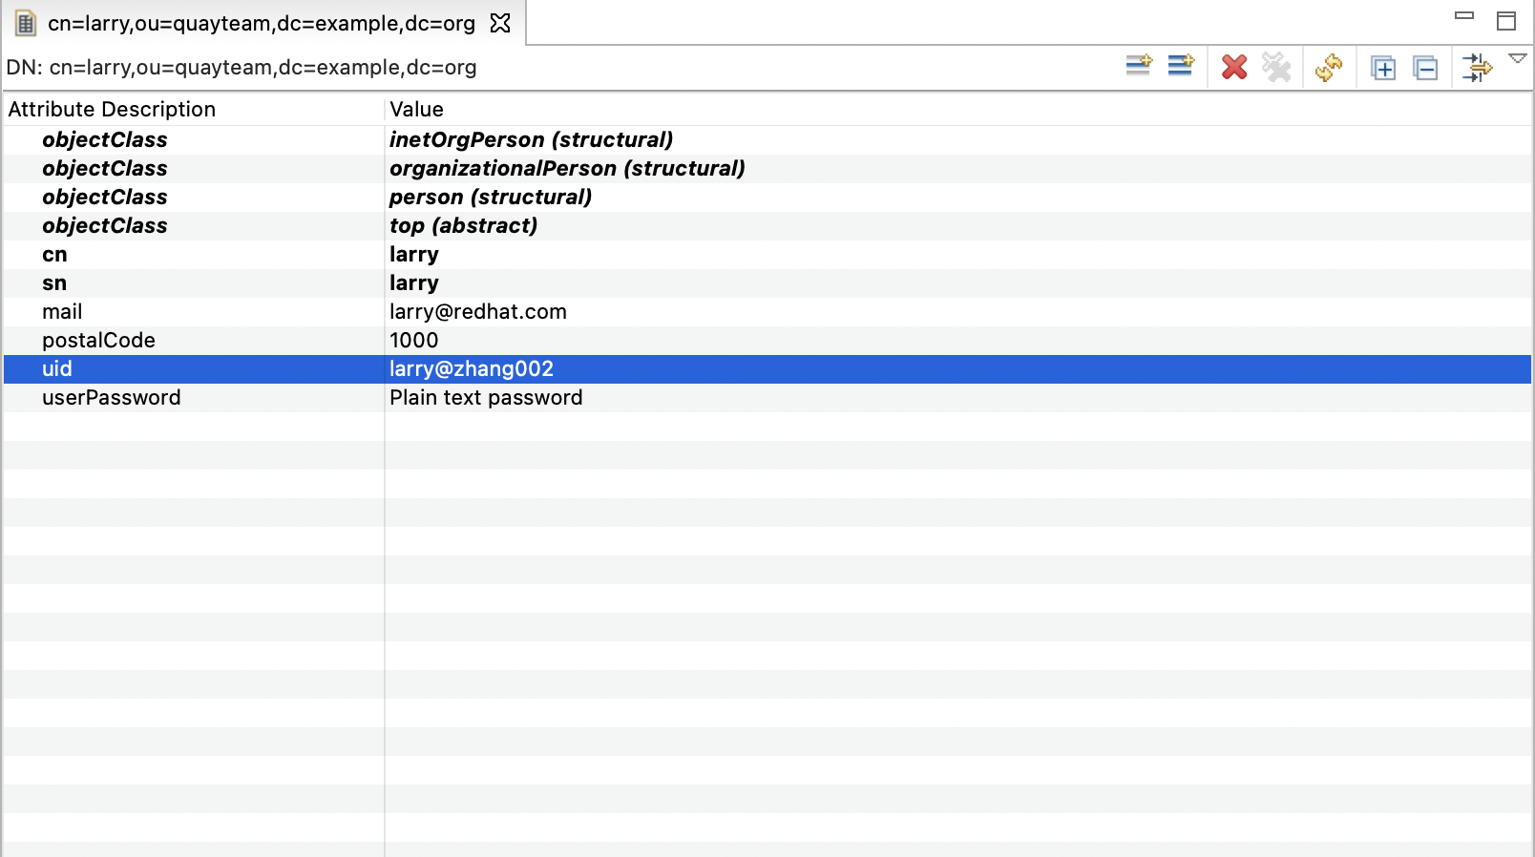This screenshot has height=857, width=1535.
Task: Click the postalCode value 1000
Action: pyautogui.click(x=413, y=341)
